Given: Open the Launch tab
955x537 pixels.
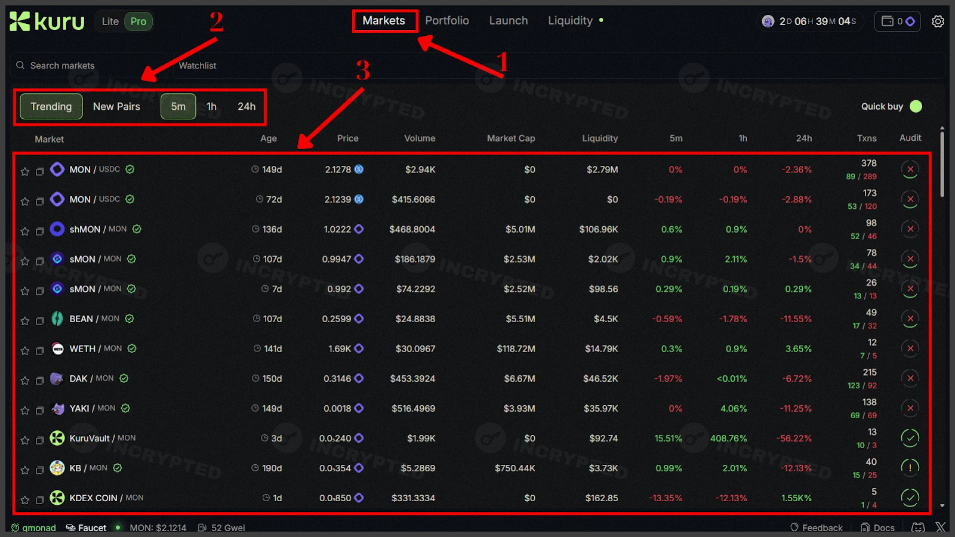Looking at the screenshot, I should tap(509, 21).
